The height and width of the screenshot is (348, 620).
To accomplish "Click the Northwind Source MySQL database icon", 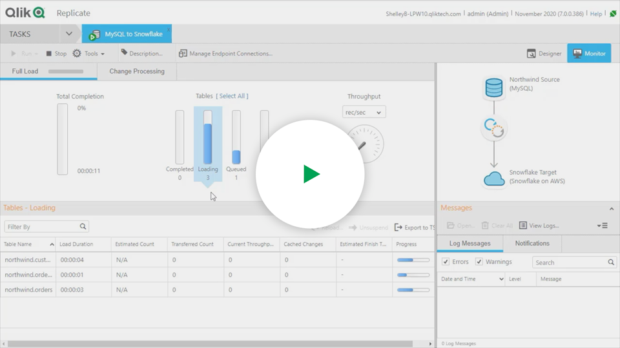I will pyautogui.click(x=494, y=88).
